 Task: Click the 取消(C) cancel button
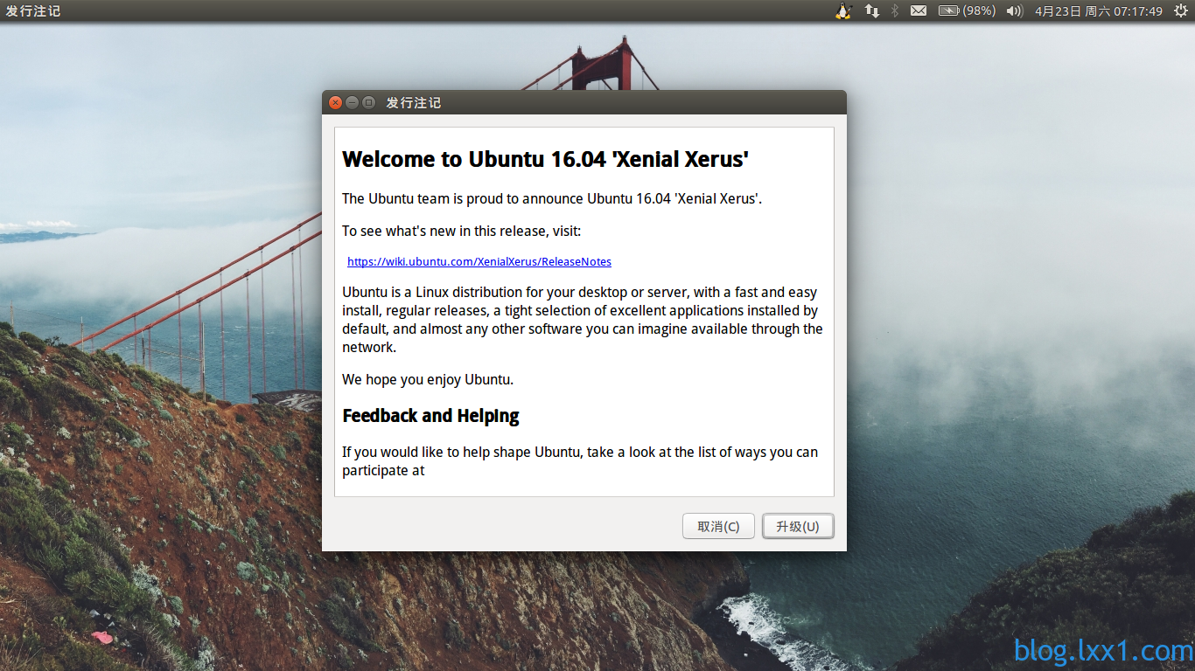718,526
